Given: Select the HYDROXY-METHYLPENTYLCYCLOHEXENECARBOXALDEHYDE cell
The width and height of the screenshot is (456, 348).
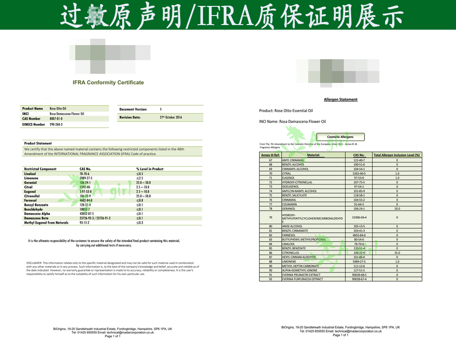Looking at the screenshot, I should point(313,218).
